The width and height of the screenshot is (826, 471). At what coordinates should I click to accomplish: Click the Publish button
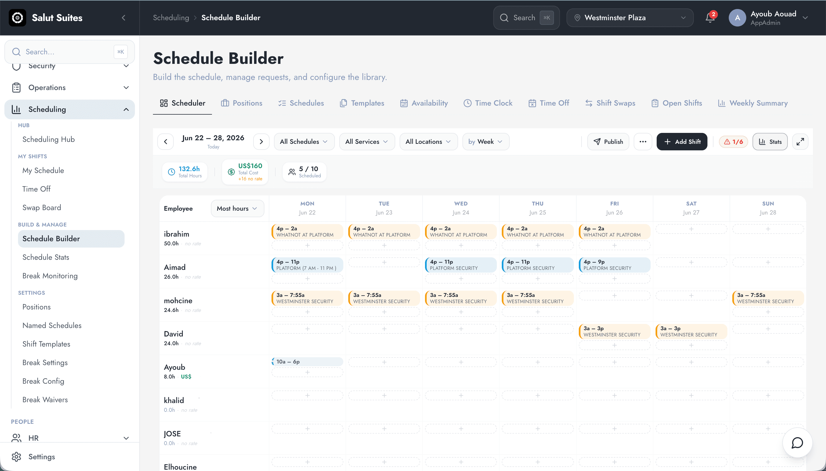[x=608, y=142]
